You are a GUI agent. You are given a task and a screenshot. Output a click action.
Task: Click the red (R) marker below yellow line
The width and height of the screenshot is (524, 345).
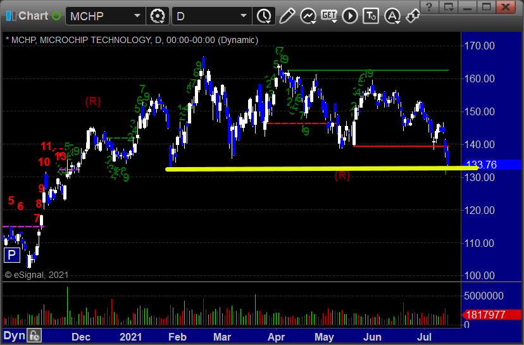click(x=342, y=175)
